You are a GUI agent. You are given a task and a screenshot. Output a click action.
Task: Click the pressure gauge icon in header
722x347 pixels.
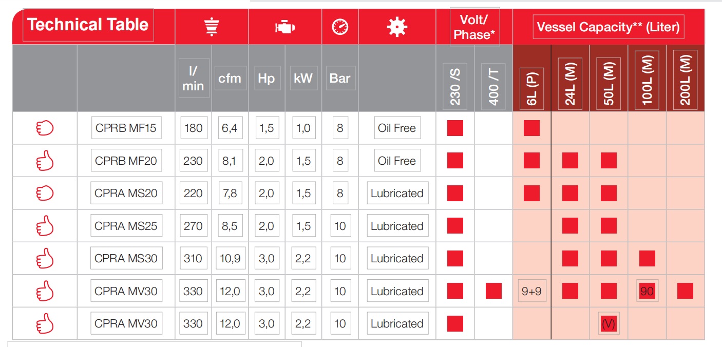click(340, 27)
